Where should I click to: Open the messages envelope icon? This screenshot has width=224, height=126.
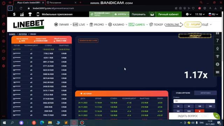(152, 14)
